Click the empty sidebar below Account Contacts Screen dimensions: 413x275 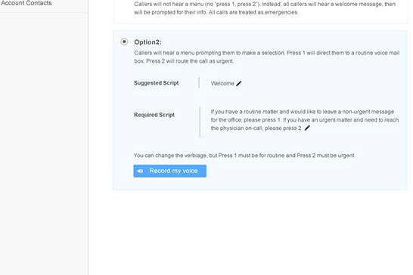tap(44, 144)
